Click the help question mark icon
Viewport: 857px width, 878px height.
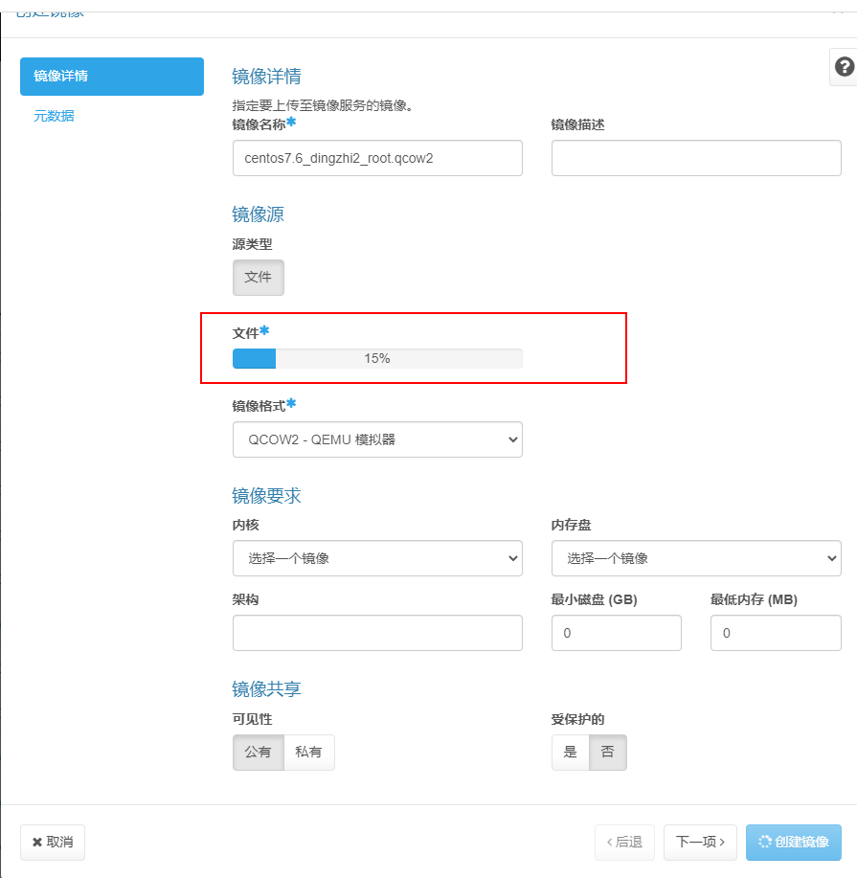pos(843,67)
